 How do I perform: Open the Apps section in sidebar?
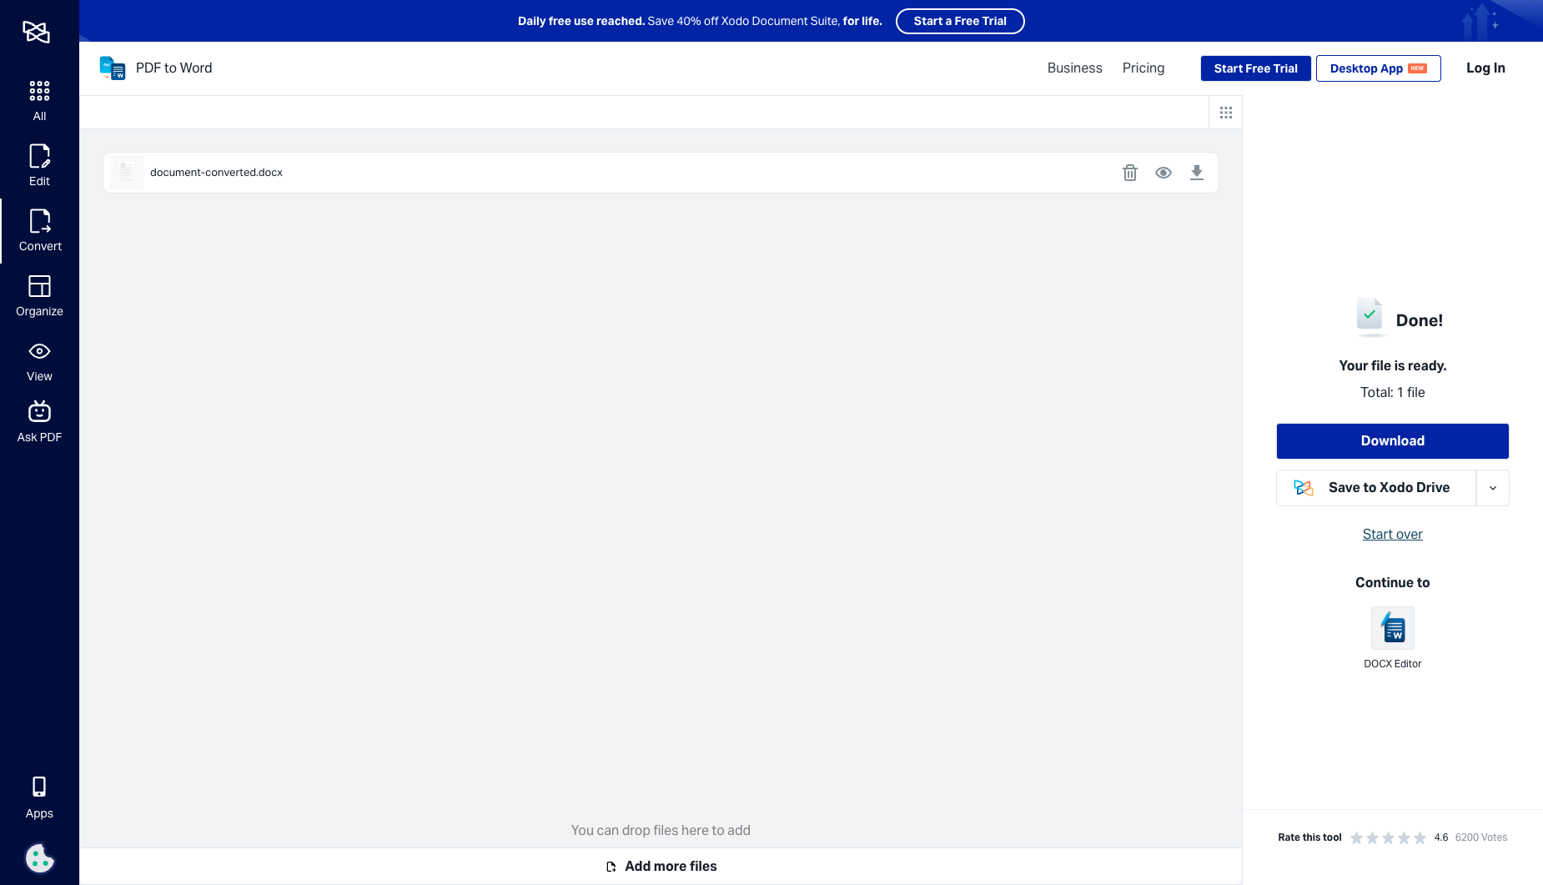tap(39, 797)
